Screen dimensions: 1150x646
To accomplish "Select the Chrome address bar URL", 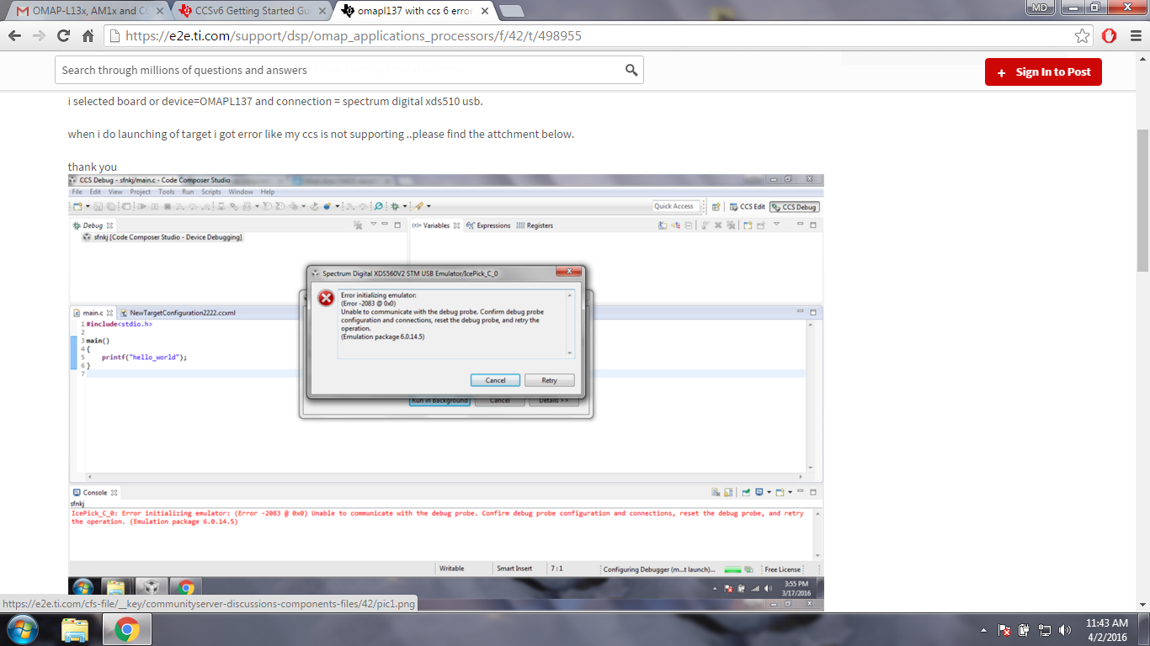I will pyautogui.click(x=353, y=36).
